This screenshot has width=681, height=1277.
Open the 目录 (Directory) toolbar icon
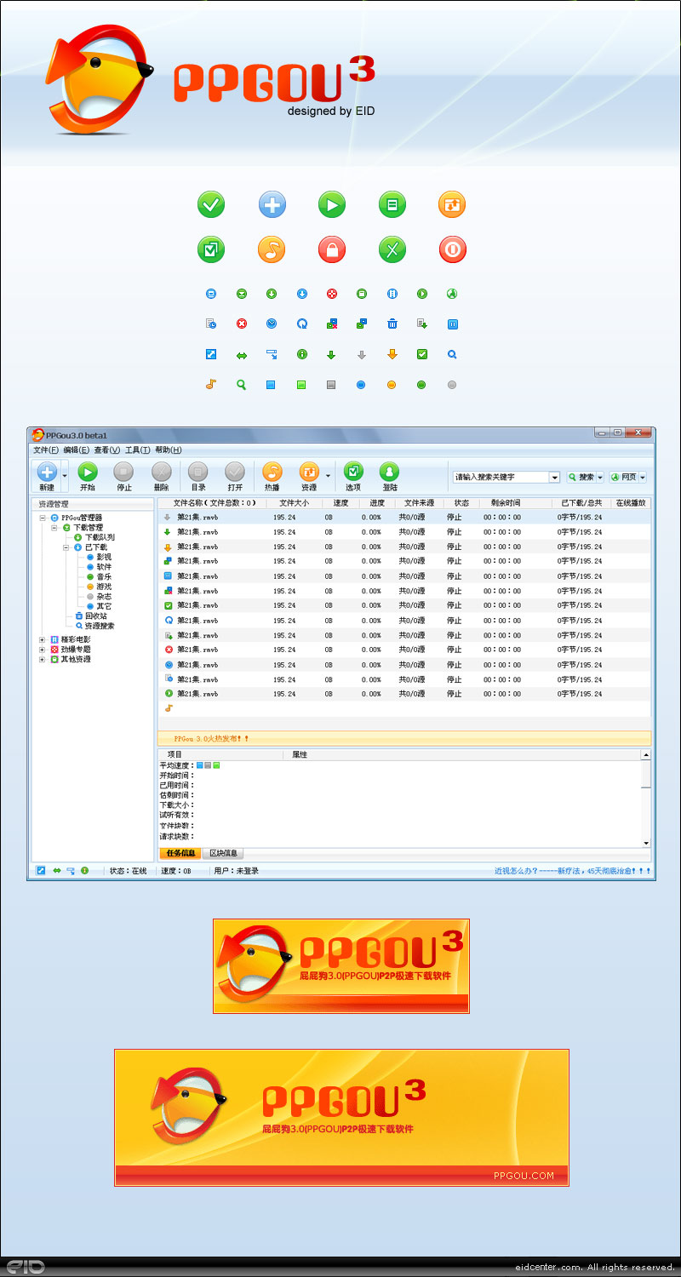coord(197,471)
